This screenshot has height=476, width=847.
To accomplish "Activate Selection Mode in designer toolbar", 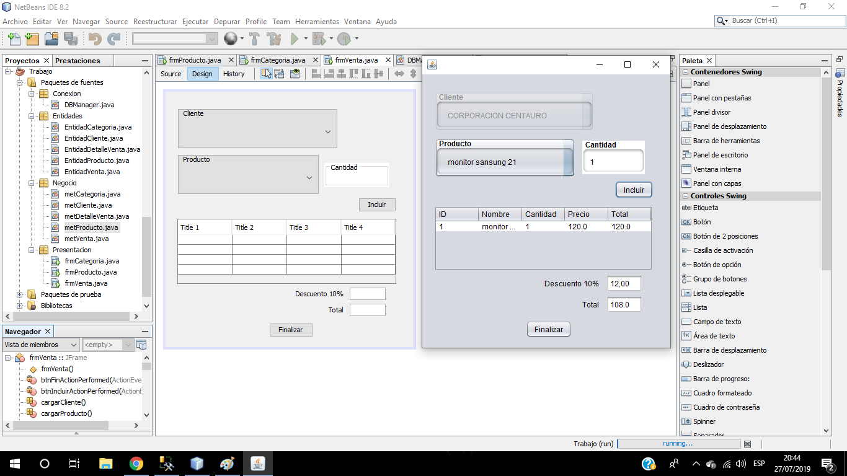I will pos(266,74).
